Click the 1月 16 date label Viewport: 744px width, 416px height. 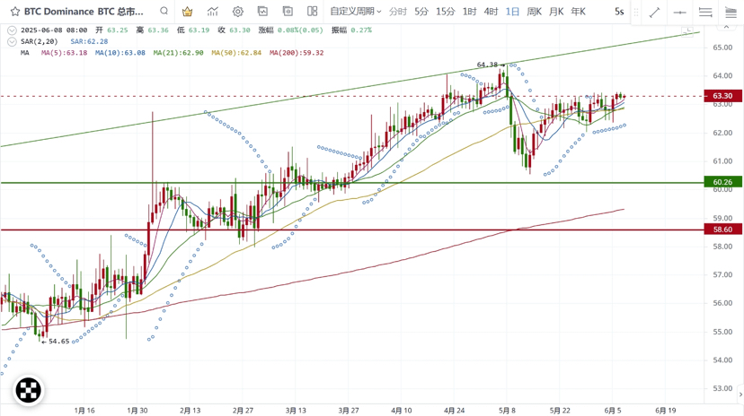click(x=84, y=411)
